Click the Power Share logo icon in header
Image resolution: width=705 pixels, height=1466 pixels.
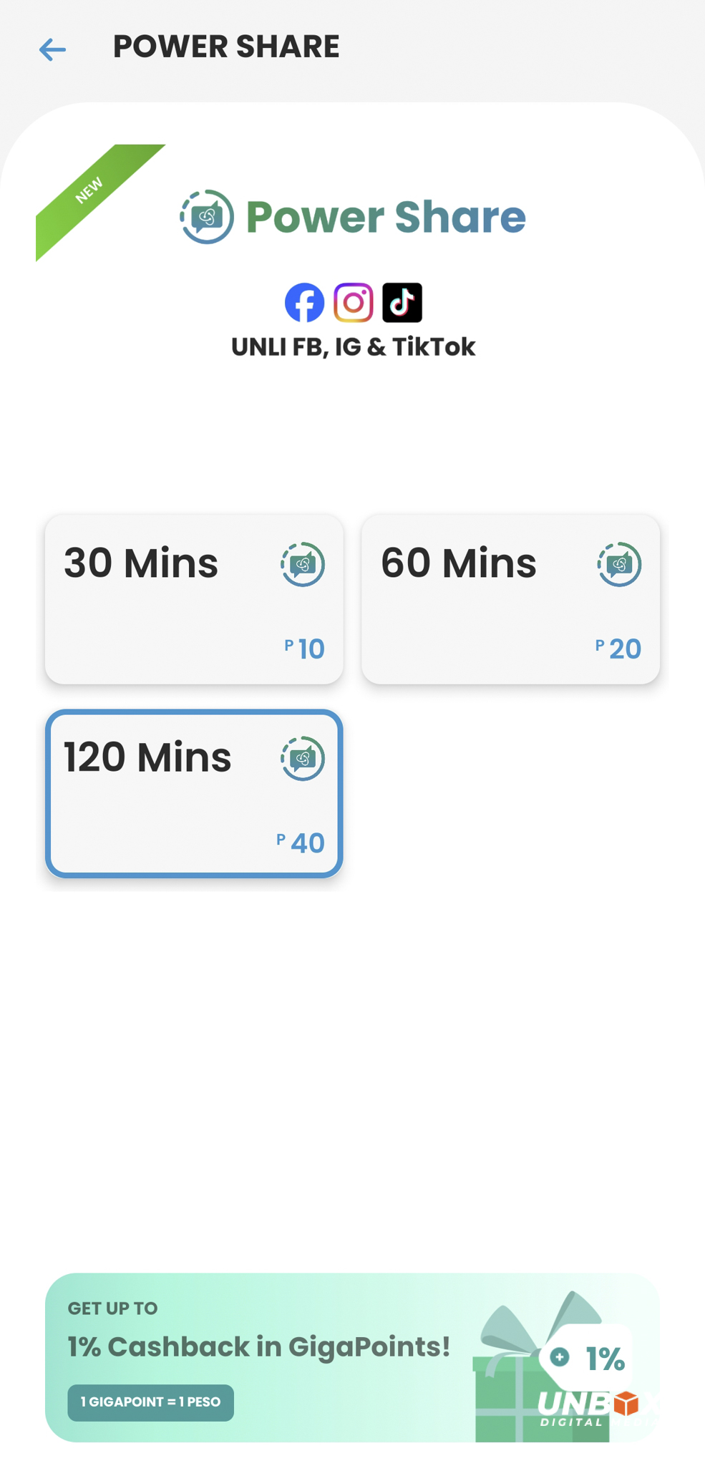coord(207,216)
